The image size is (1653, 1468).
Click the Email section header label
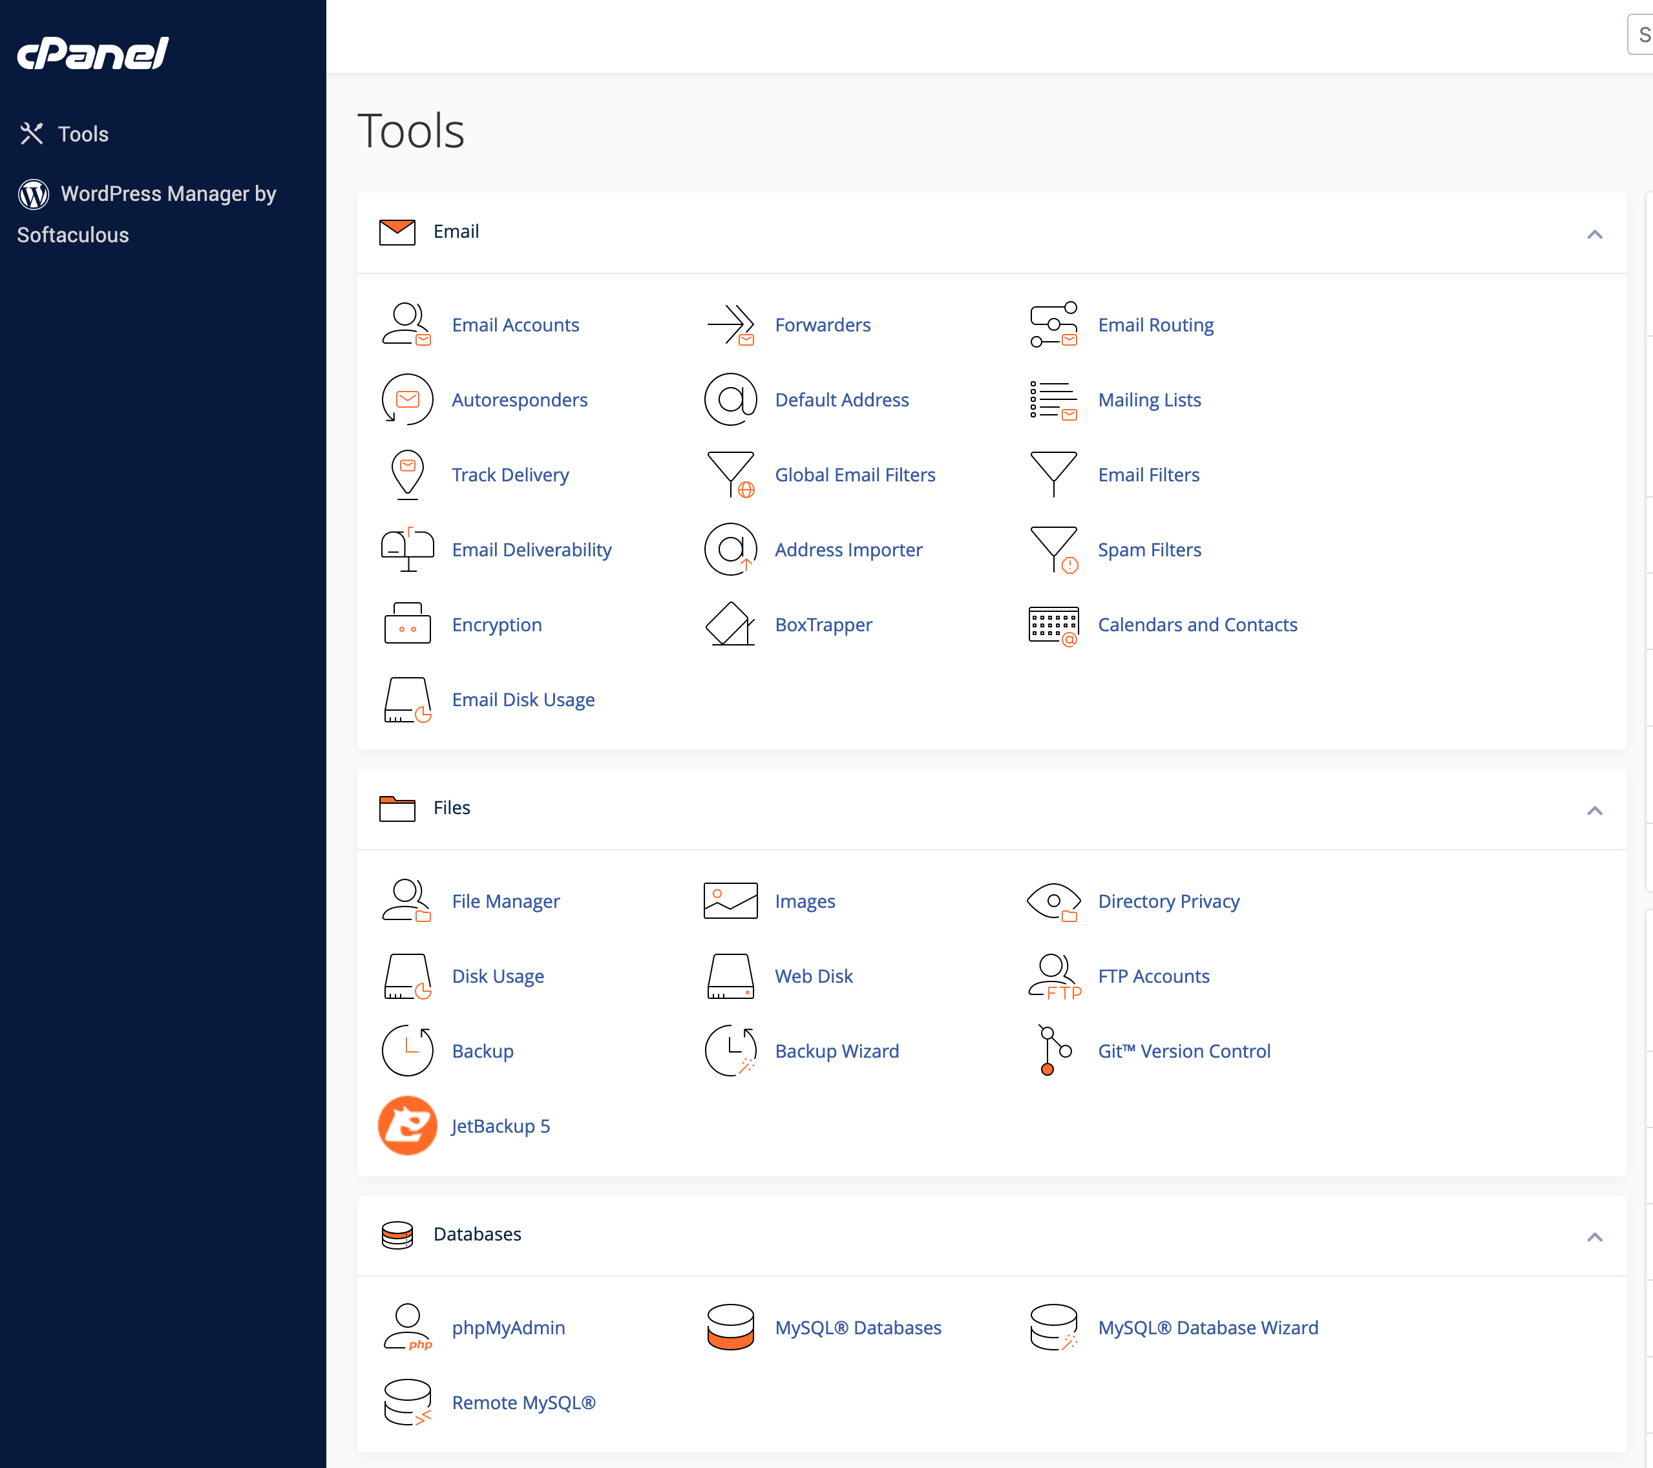456,231
